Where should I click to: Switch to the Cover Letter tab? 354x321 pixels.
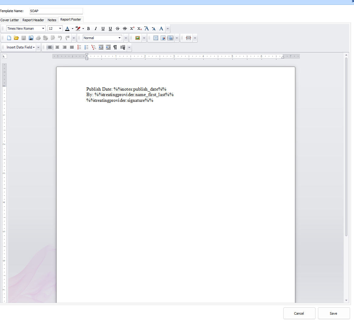[x=10, y=20]
